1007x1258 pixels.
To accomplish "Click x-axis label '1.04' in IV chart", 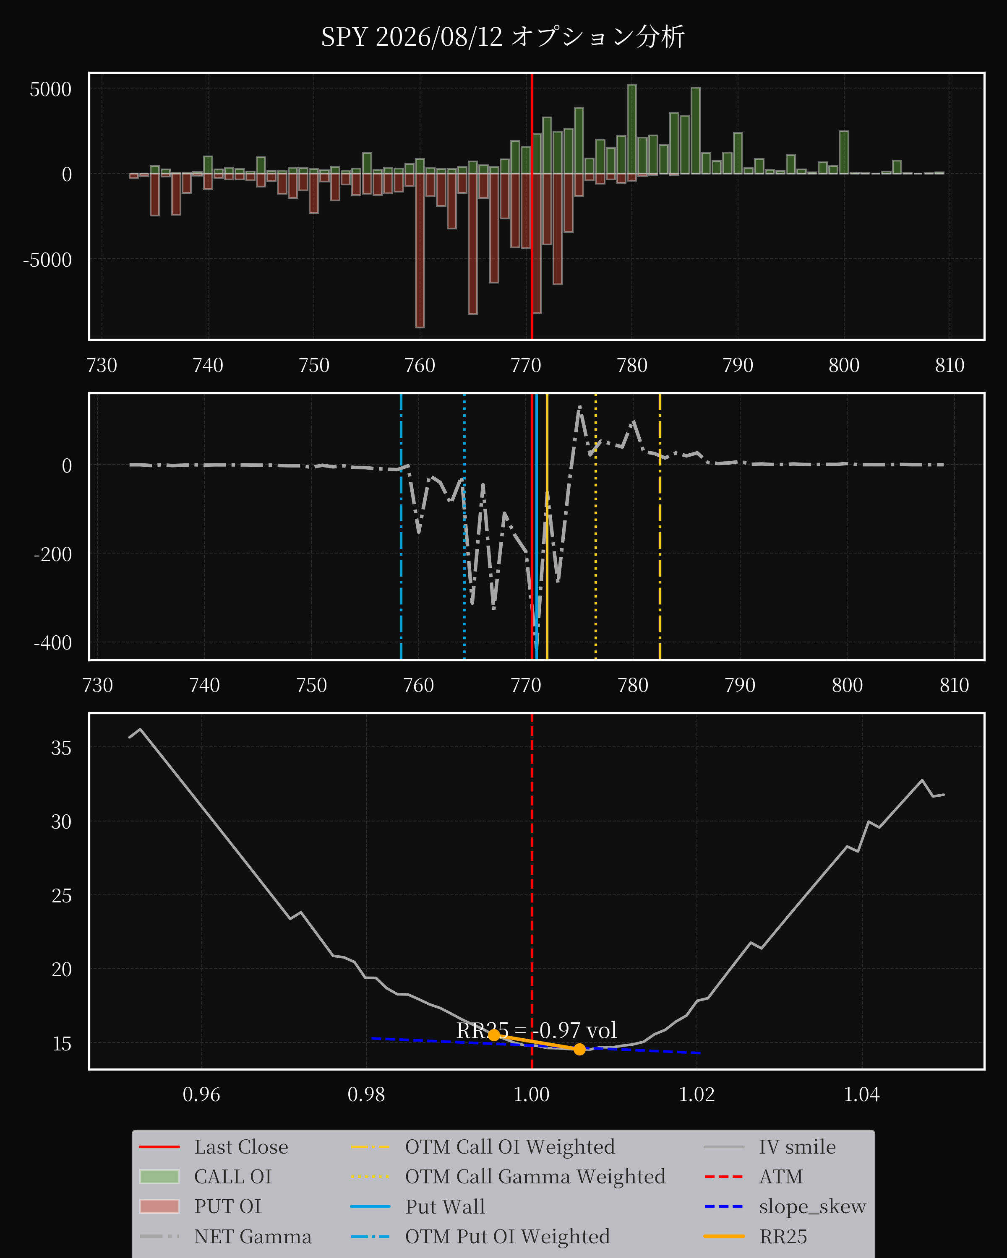I will [862, 1094].
